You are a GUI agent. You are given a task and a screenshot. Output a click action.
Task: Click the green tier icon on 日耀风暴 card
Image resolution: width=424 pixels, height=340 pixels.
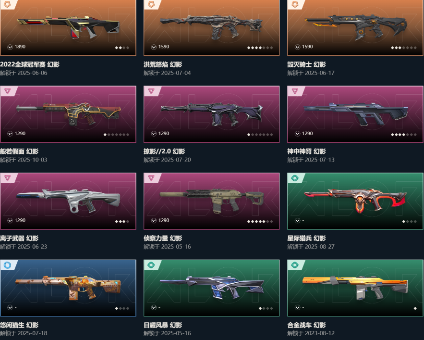pyautogui.click(x=151, y=265)
